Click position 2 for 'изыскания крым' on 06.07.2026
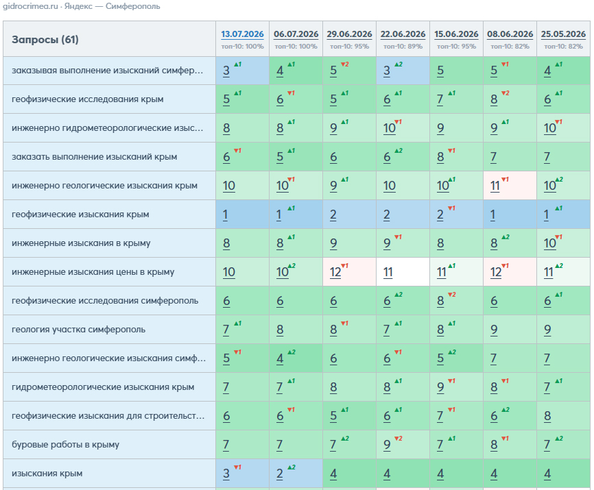 coord(280,474)
